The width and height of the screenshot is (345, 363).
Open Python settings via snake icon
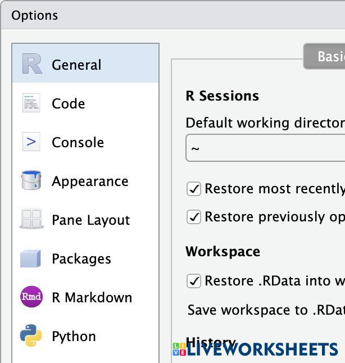click(31, 336)
